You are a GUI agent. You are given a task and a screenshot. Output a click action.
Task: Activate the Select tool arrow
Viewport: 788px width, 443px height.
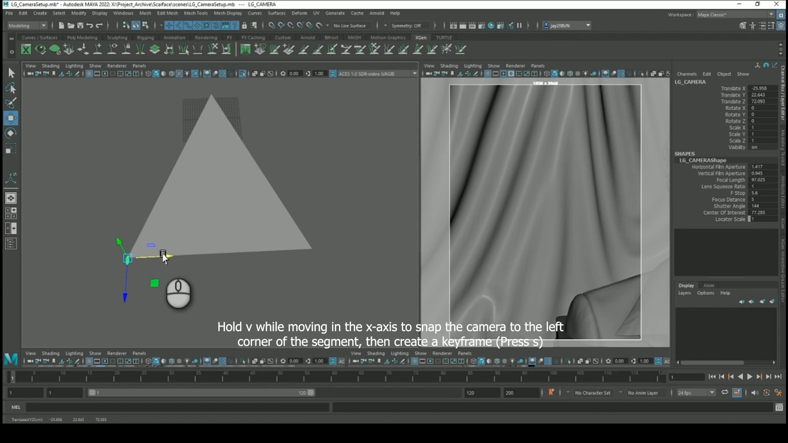pos(11,73)
